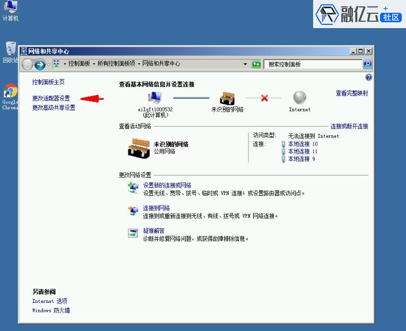Screen dimensions: 406x331
Task: Click the refresh button next to the address bar
Action: click(x=256, y=64)
